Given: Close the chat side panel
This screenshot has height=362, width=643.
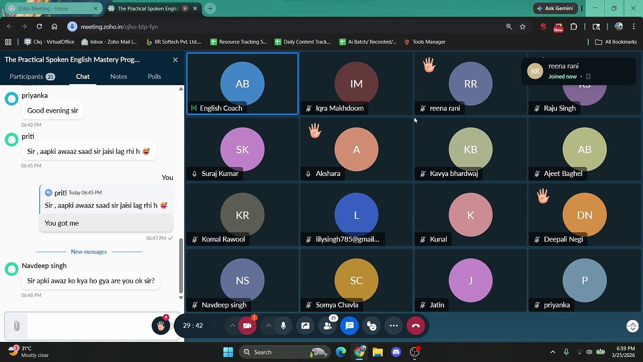Looking at the screenshot, I should click(175, 60).
